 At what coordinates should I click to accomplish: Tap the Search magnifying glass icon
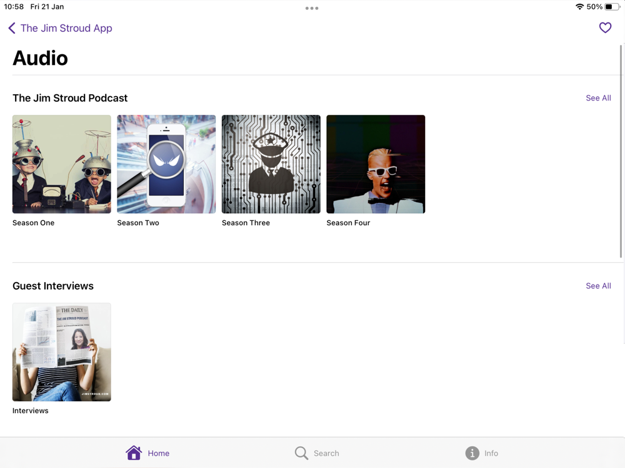tap(301, 453)
